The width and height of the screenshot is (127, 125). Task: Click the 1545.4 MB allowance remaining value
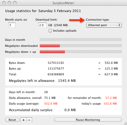tap(67, 81)
